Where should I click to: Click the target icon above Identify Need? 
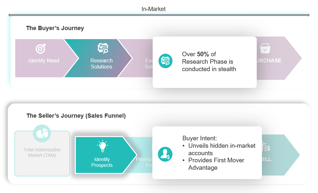pyautogui.click(x=41, y=48)
